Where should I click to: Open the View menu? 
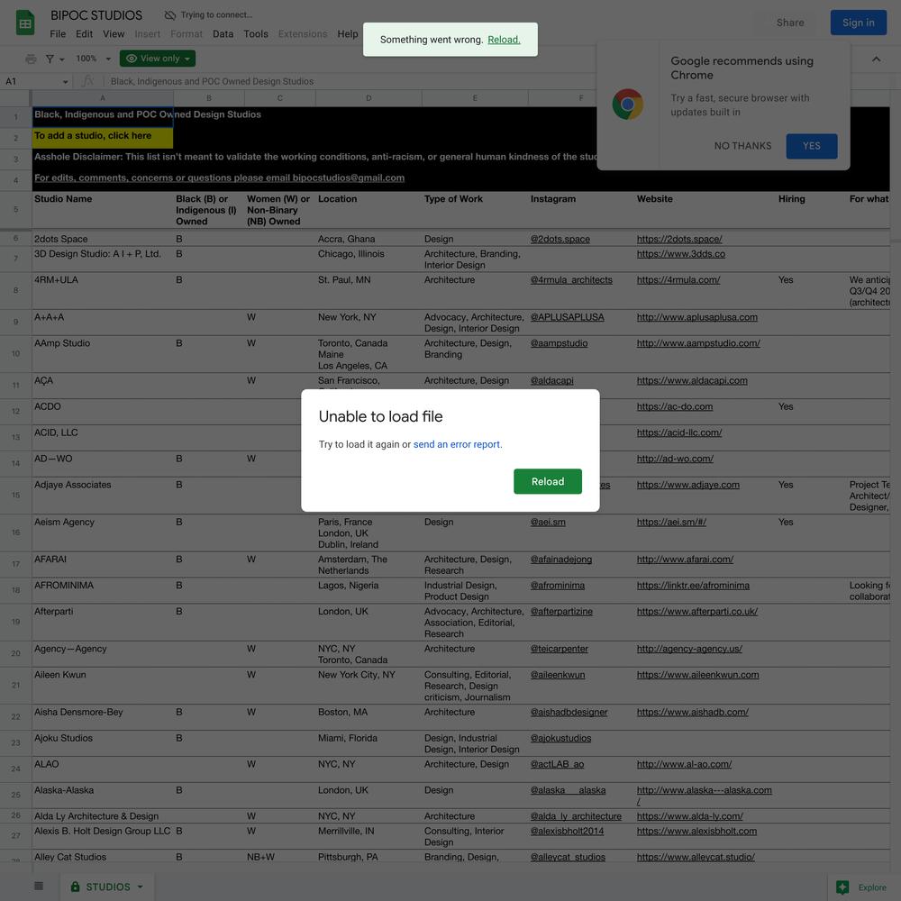114,34
